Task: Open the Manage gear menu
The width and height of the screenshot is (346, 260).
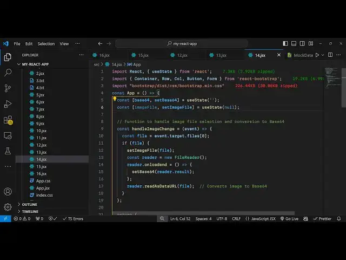Action: click(8, 207)
